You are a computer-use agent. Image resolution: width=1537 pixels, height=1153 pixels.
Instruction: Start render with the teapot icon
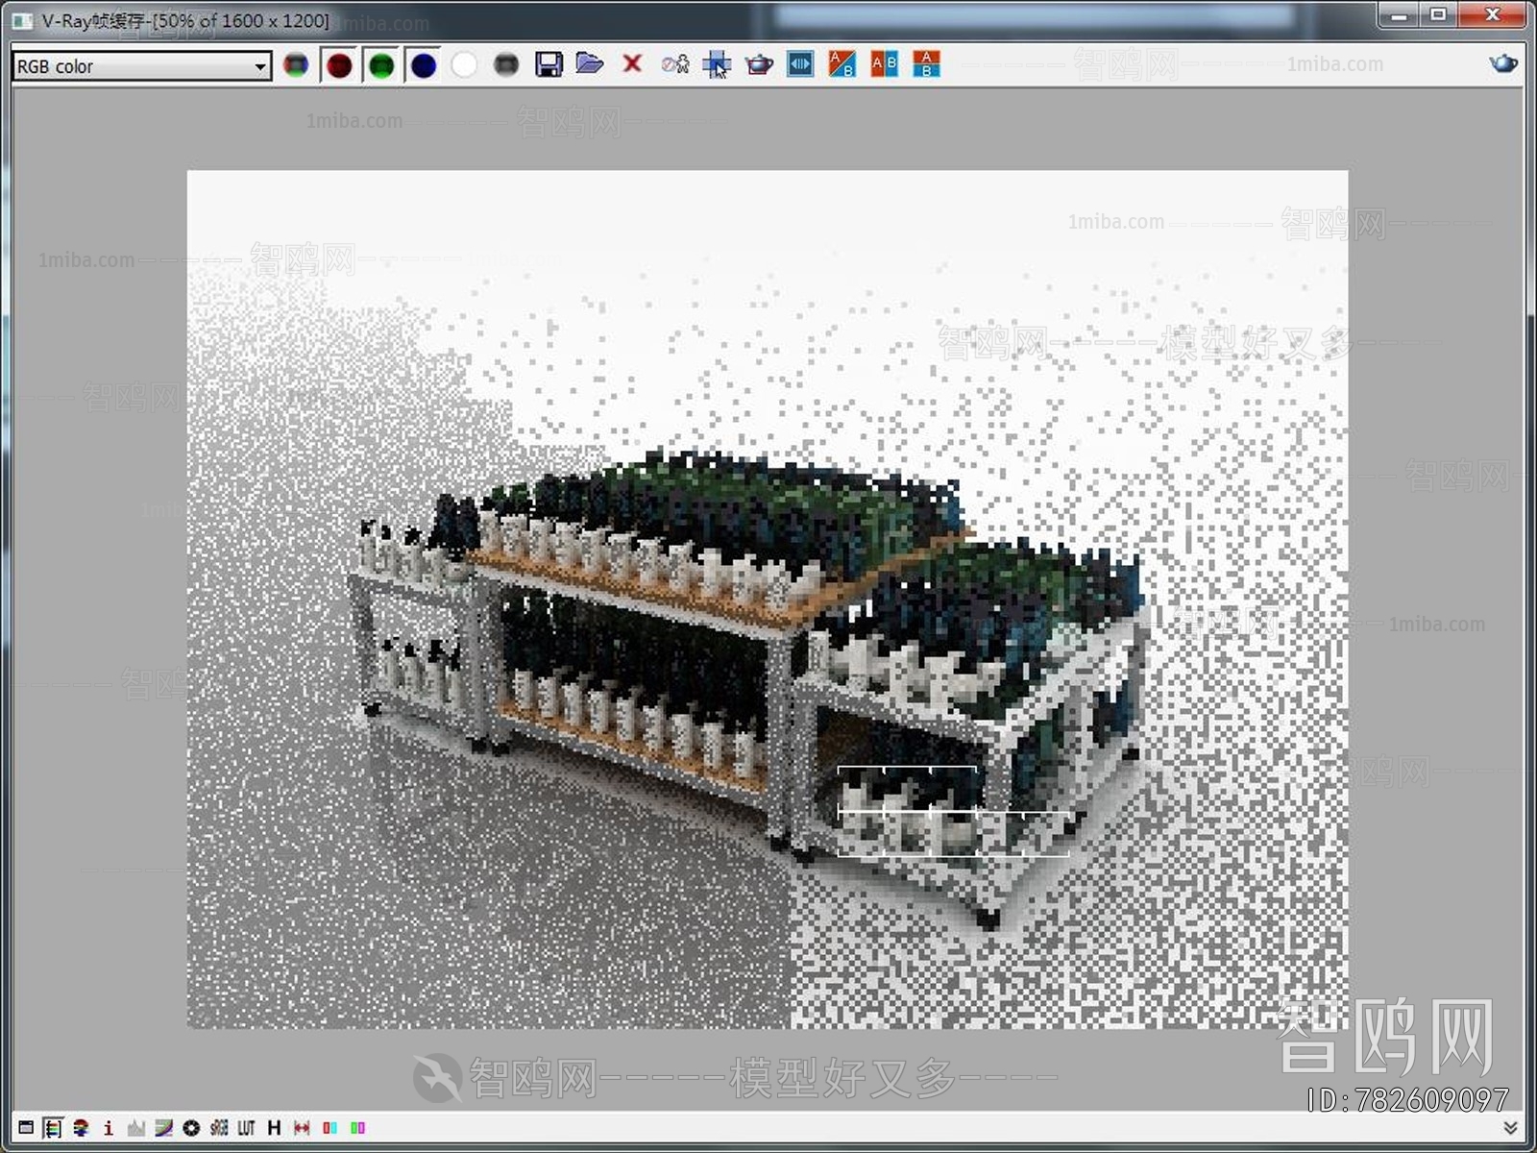point(759,64)
